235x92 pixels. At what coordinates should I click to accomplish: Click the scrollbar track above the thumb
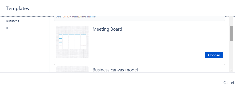click(231, 21)
